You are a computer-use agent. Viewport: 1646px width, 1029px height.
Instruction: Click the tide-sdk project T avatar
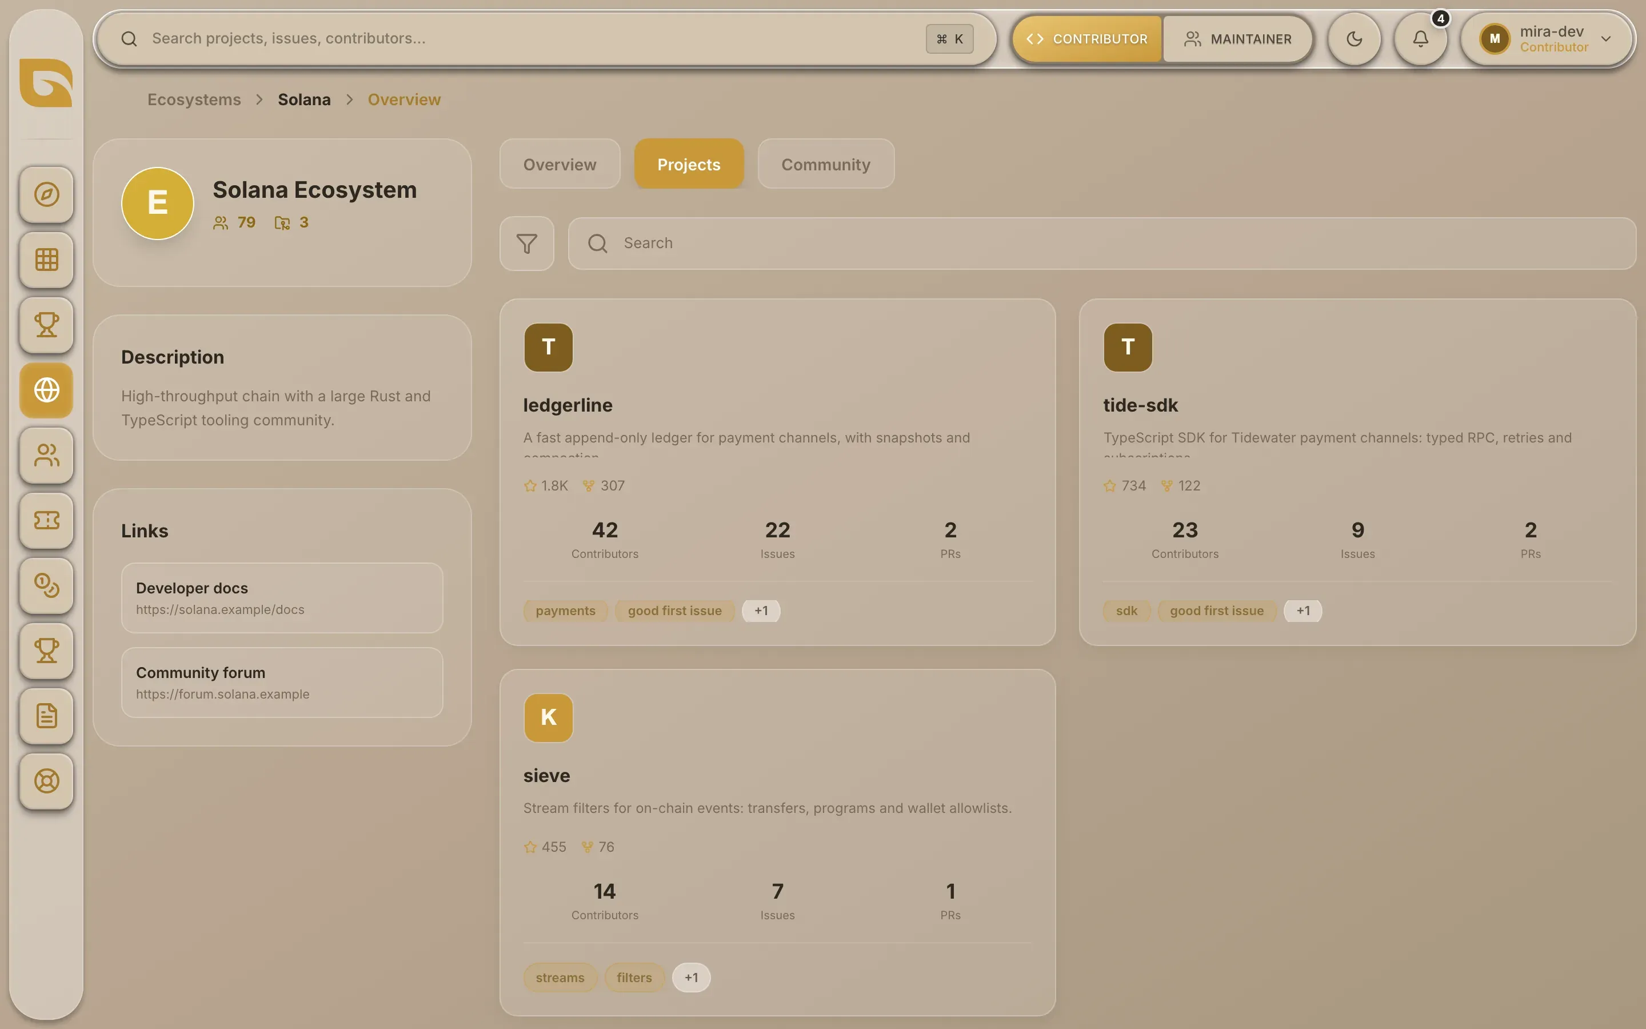coord(1128,347)
